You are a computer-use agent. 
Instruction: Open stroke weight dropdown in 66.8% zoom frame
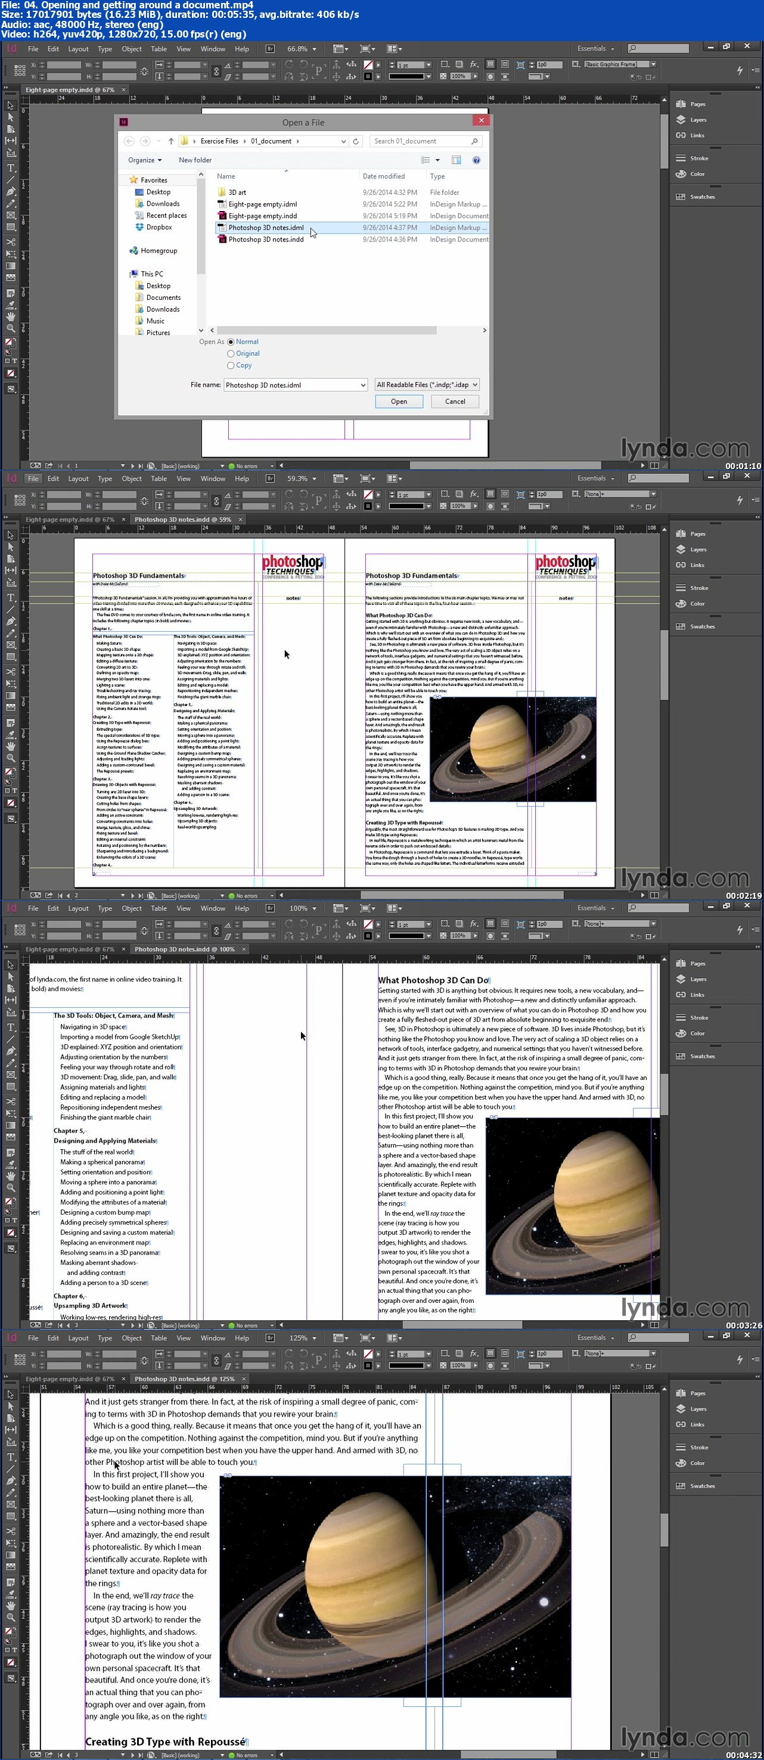click(428, 65)
